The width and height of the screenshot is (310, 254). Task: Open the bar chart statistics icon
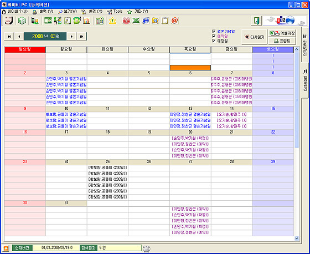pyautogui.click(x=86, y=21)
